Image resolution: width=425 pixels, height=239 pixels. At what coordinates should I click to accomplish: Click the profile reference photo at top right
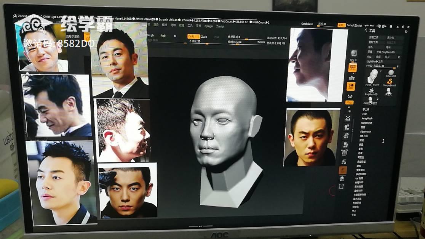(316, 64)
